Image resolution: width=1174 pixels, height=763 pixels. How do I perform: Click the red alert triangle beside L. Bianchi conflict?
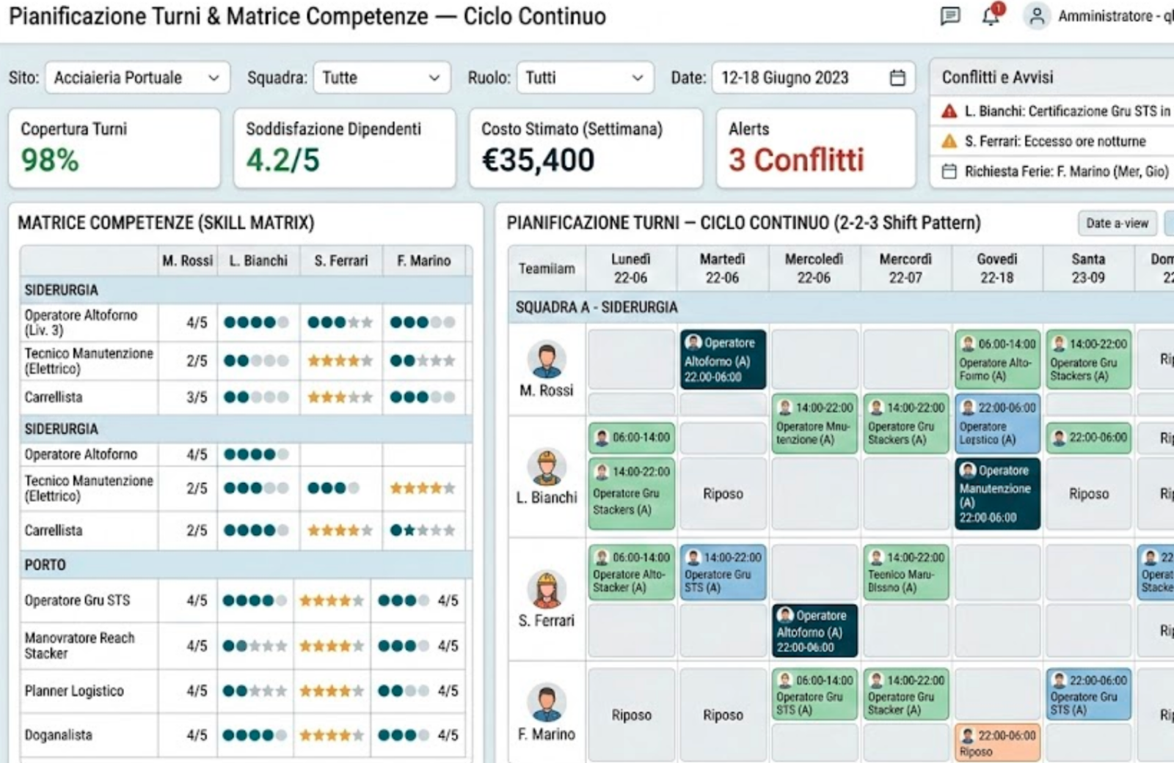(952, 112)
